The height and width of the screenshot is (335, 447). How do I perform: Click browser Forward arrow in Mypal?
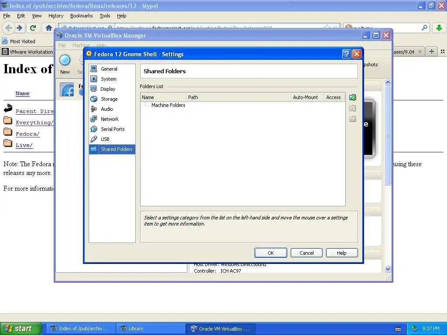19,27
